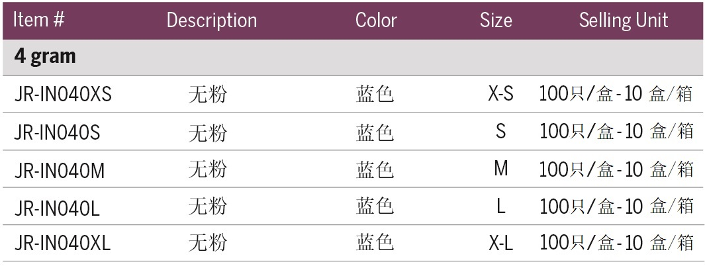Click the selling unit for JR-IN040XS
This screenshot has width=705, height=270.
click(616, 95)
